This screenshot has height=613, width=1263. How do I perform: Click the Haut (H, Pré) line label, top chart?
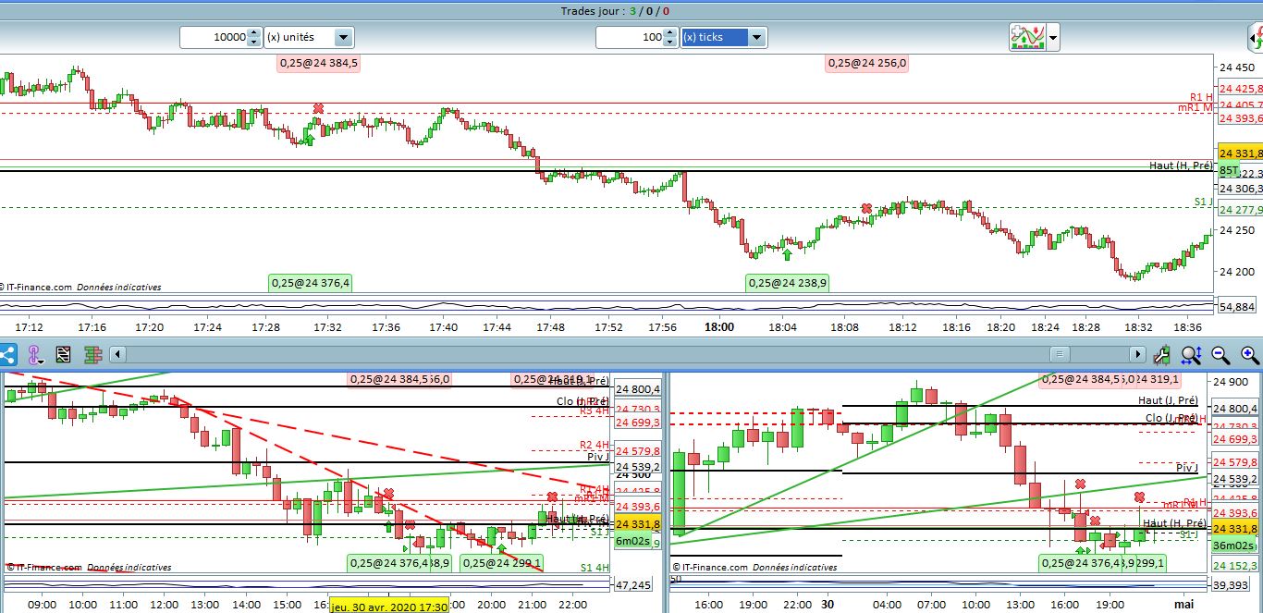[1181, 166]
